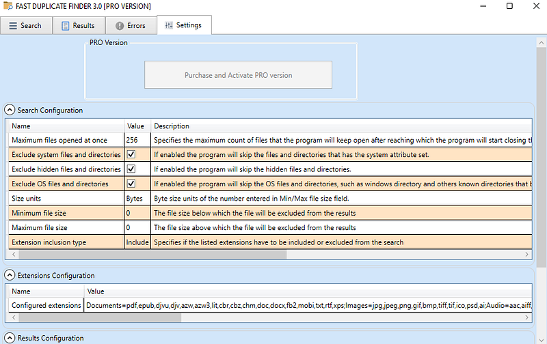Click the settings page scroll down arrow
Screen dimensions: 547x344
[x=542, y=340]
